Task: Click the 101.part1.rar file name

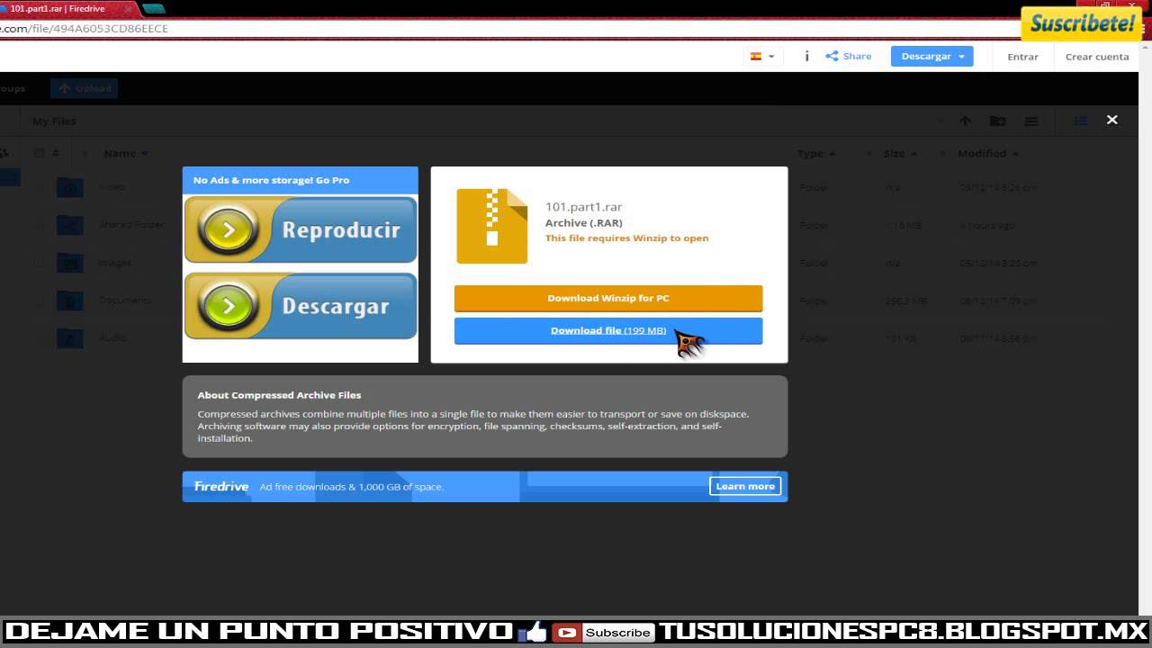Action: tap(583, 207)
